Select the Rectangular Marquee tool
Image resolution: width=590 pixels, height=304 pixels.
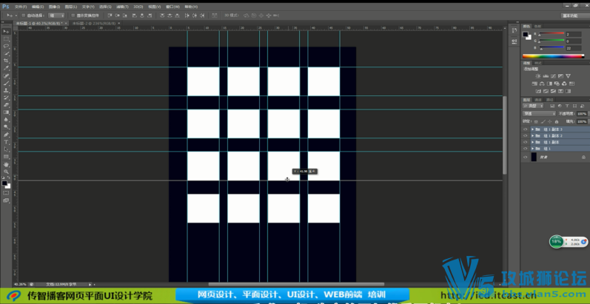coord(6,39)
